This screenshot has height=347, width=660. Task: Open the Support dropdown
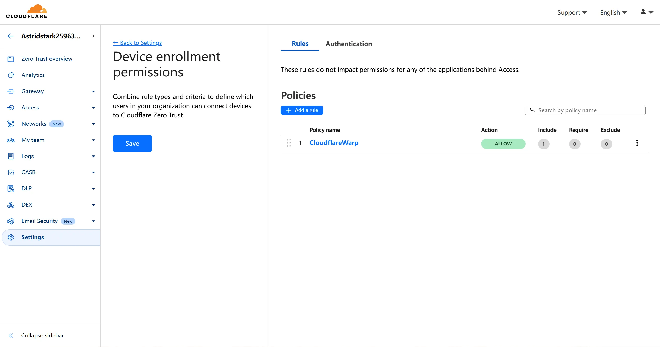pyautogui.click(x=572, y=12)
